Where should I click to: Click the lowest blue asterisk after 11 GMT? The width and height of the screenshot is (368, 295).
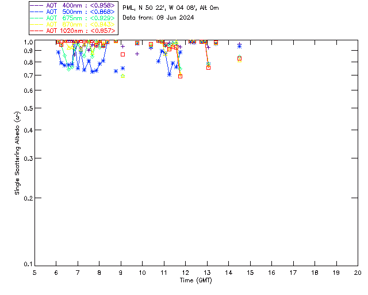(169, 74)
